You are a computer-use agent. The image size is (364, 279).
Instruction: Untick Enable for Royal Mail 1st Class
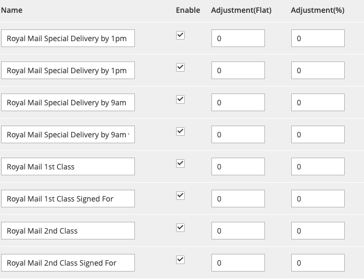(180, 164)
